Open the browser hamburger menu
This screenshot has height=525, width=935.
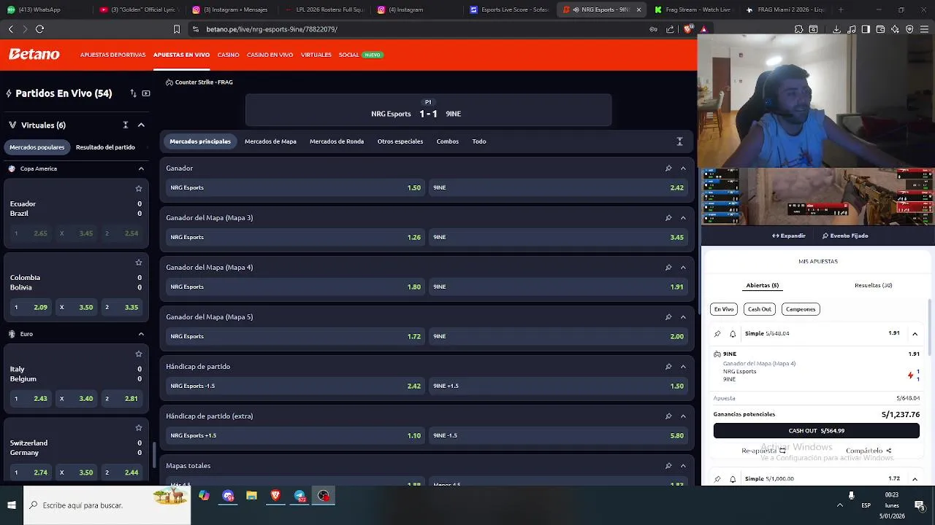[924, 29]
